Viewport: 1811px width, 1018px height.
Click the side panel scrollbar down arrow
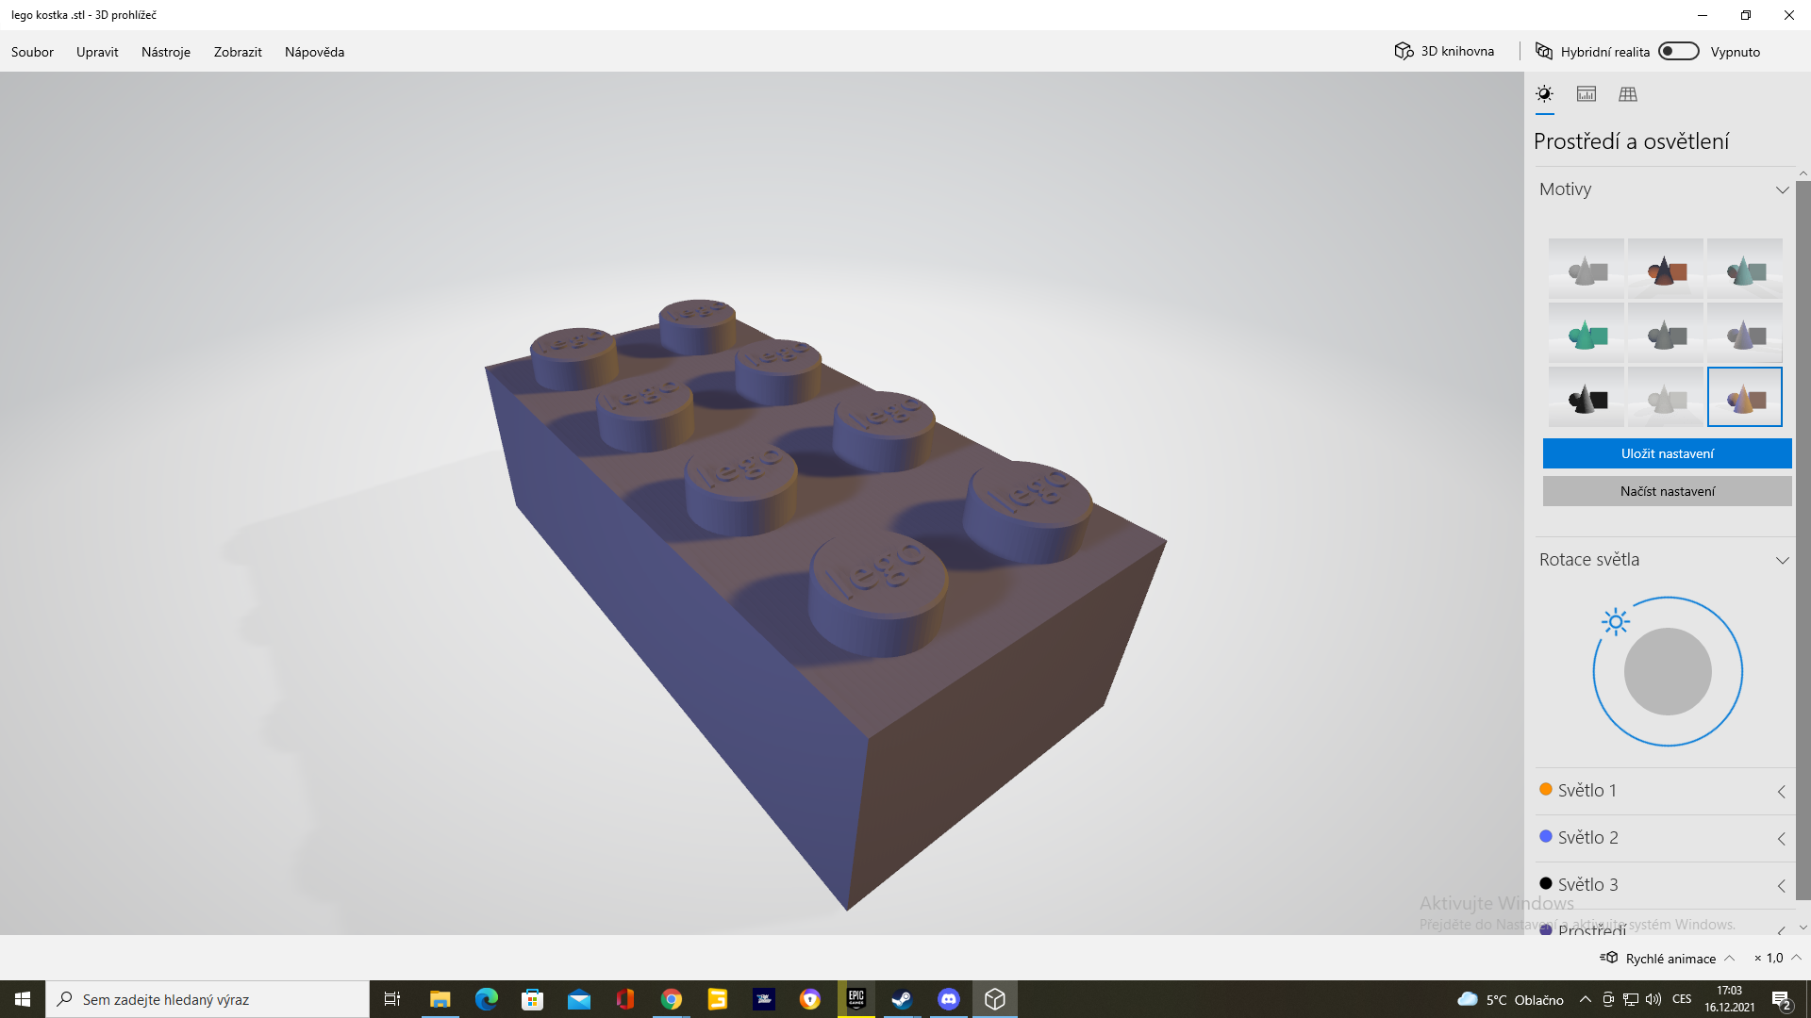click(1803, 928)
